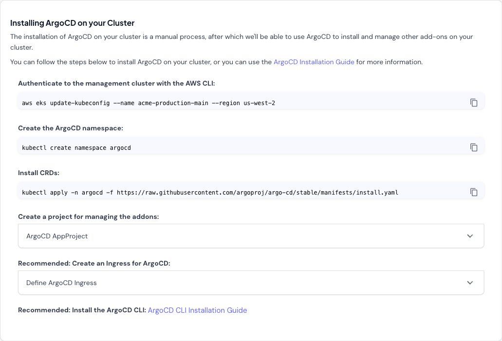The height and width of the screenshot is (341, 502).
Task: Click the copy icon in the namespace command row
Action: (x=474, y=147)
